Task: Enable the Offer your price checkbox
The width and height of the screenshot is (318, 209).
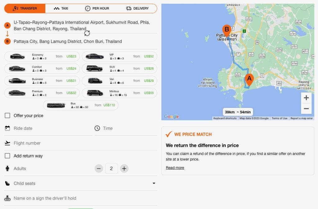Action: [7, 115]
